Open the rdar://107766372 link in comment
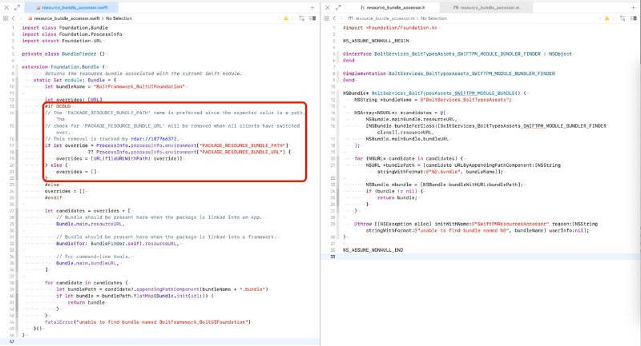The image size is (641, 346). click(x=157, y=117)
